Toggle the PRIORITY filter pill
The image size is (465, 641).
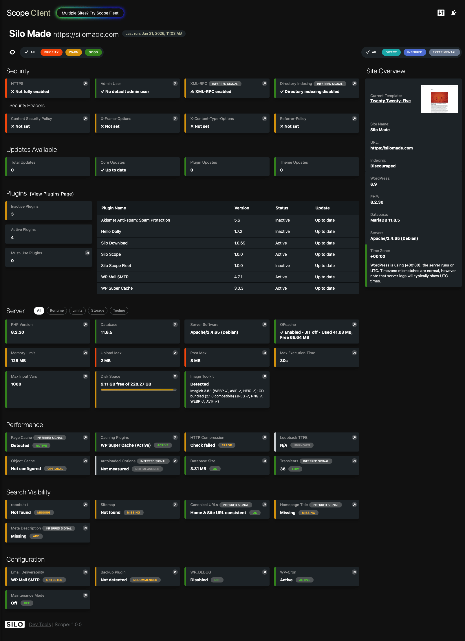51,52
